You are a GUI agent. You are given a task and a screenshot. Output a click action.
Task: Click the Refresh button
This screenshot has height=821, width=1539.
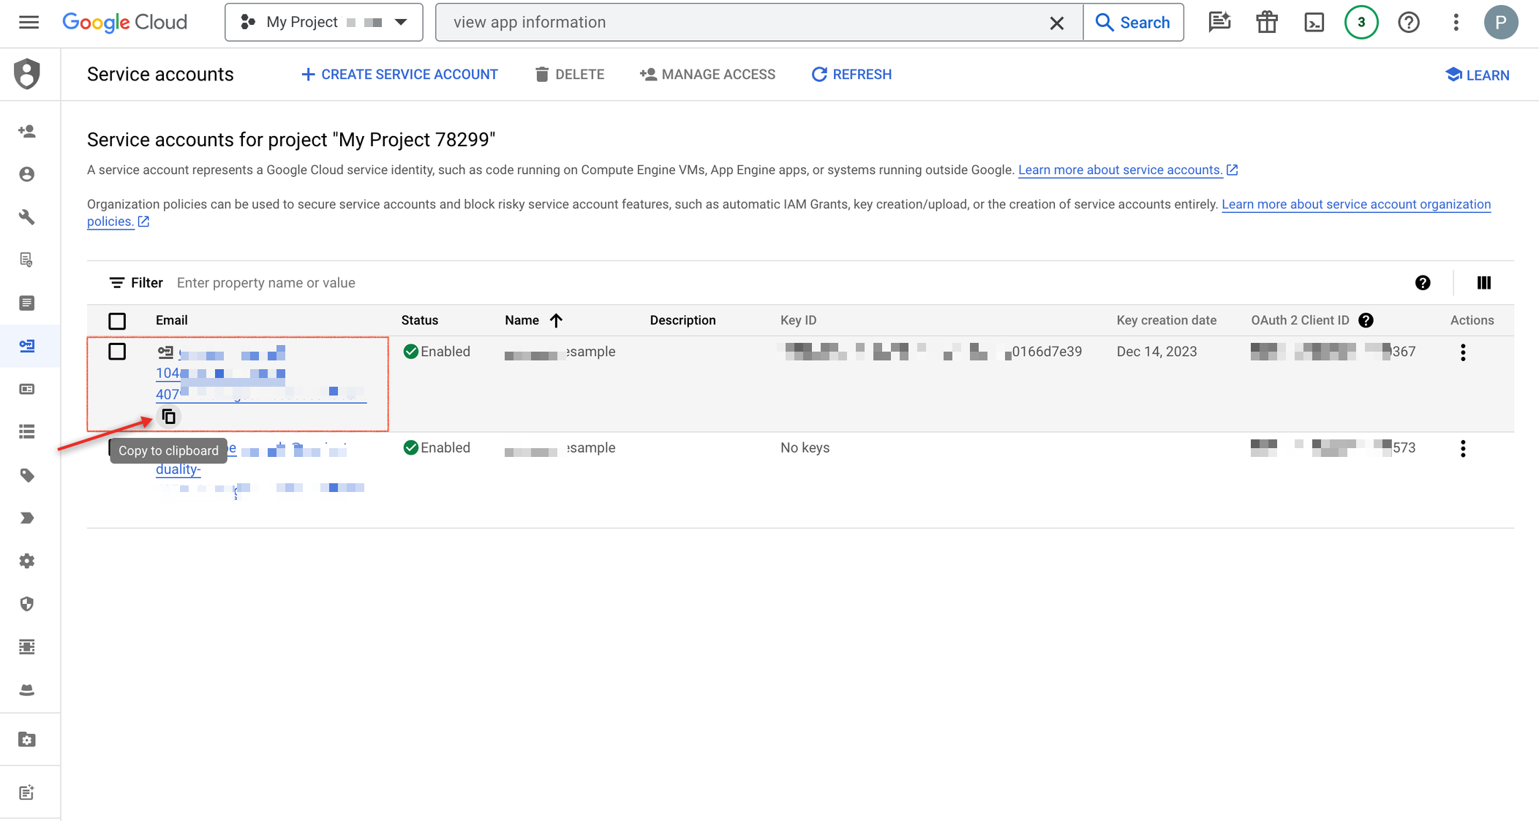coord(851,75)
